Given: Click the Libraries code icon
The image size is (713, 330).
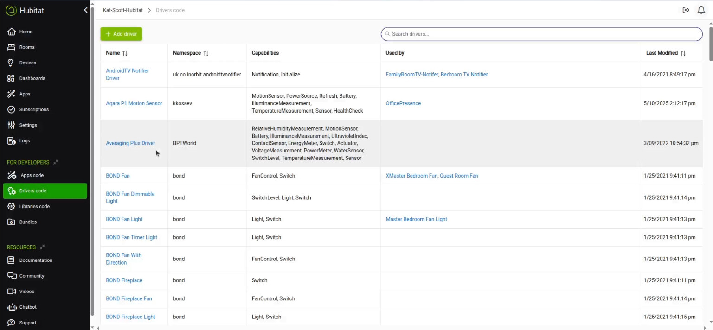Looking at the screenshot, I should point(12,206).
